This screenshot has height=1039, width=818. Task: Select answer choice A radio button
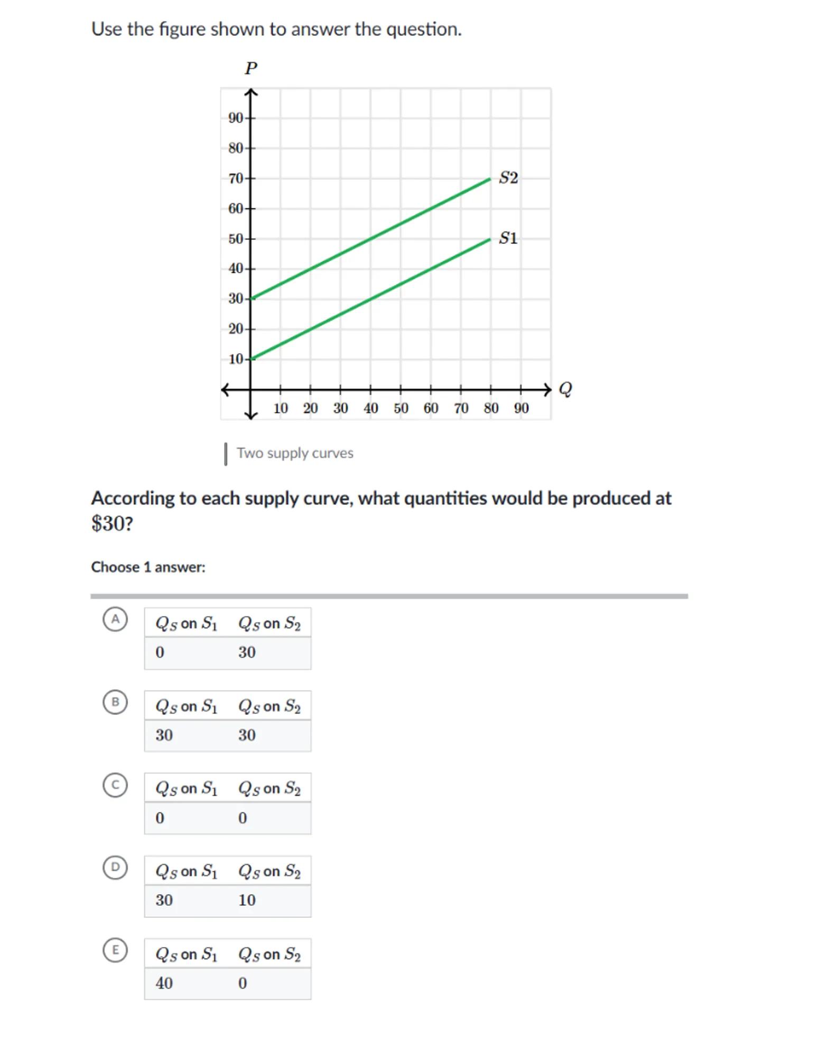pos(115,619)
